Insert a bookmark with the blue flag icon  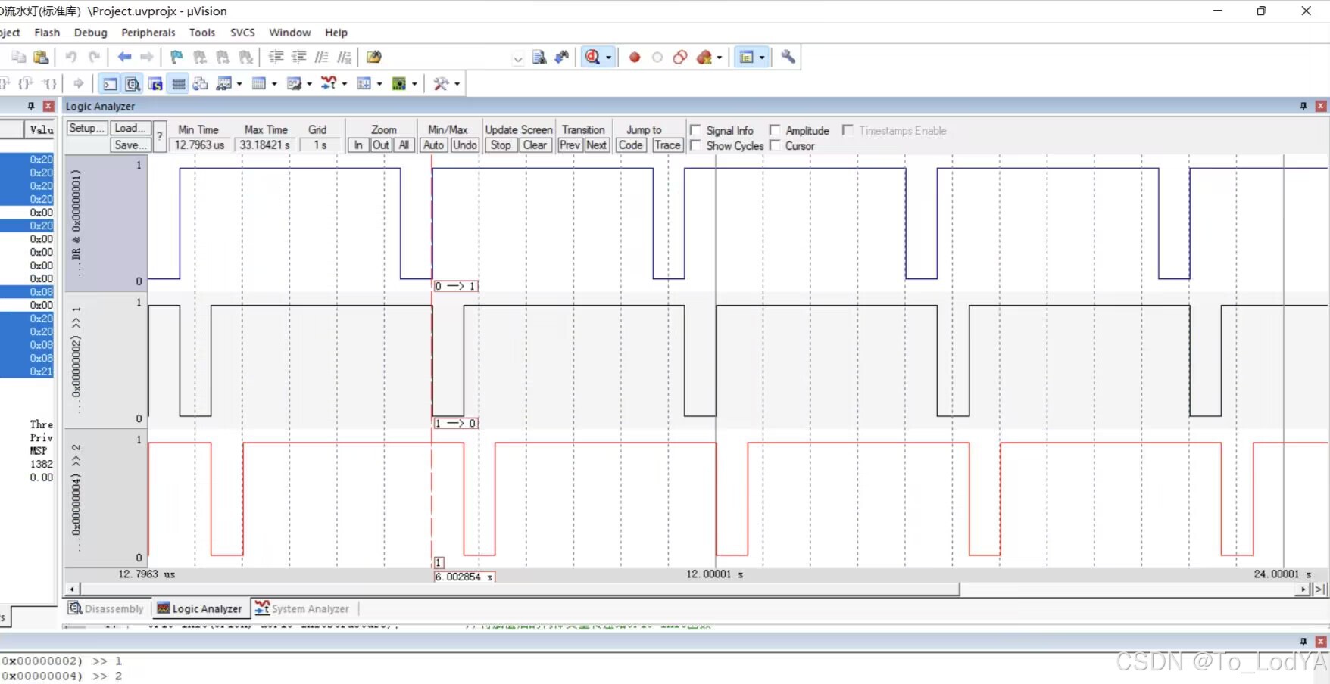176,57
